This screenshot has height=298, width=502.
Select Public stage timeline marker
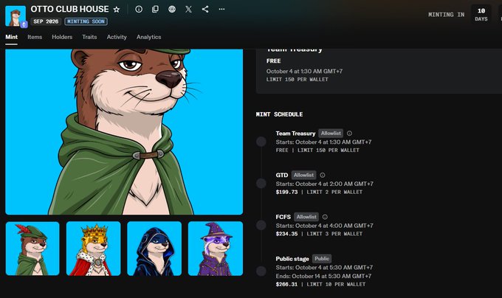click(261, 271)
